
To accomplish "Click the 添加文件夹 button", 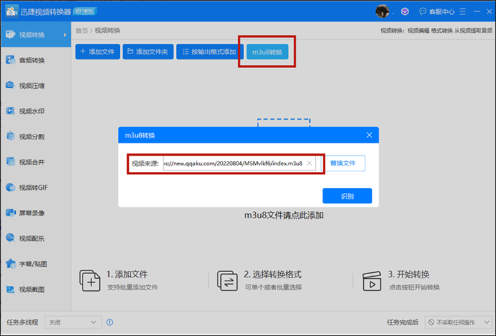I will [x=148, y=51].
